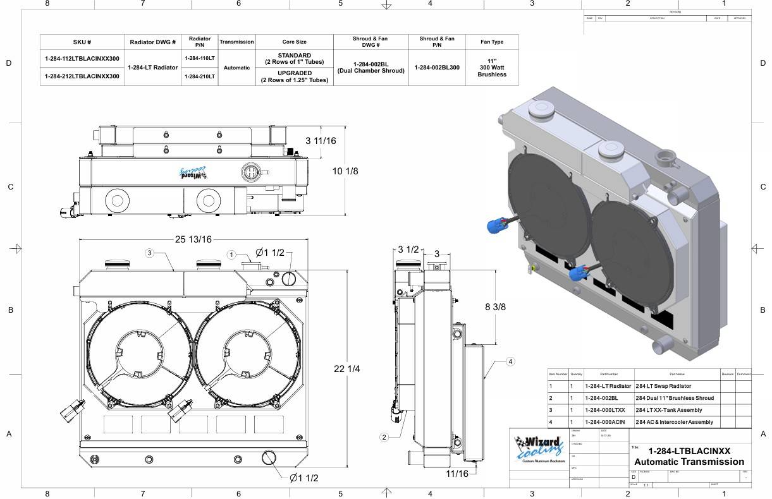Click the Ø1 1/2 callout near the upper inlet
Viewport: 772px width, 499px height.
[271, 253]
